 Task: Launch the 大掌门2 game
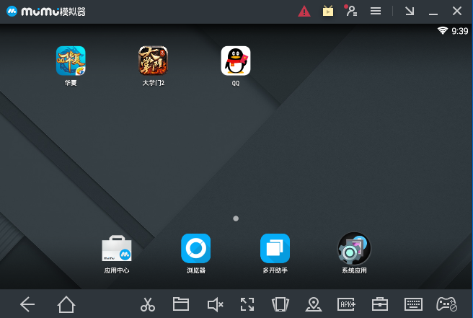153,61
